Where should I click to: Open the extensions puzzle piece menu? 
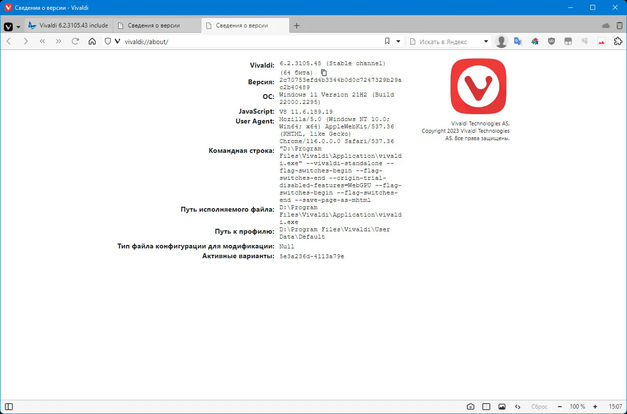(618, 42)
